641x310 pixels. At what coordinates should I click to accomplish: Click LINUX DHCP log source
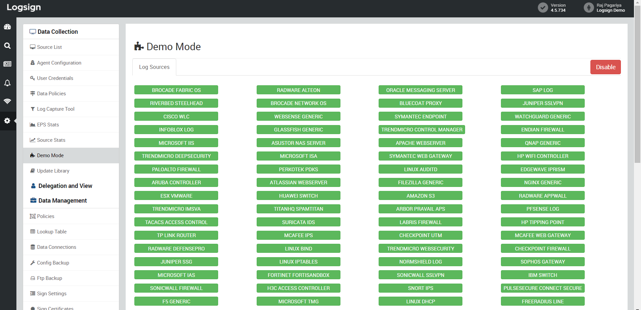point(421,301)
